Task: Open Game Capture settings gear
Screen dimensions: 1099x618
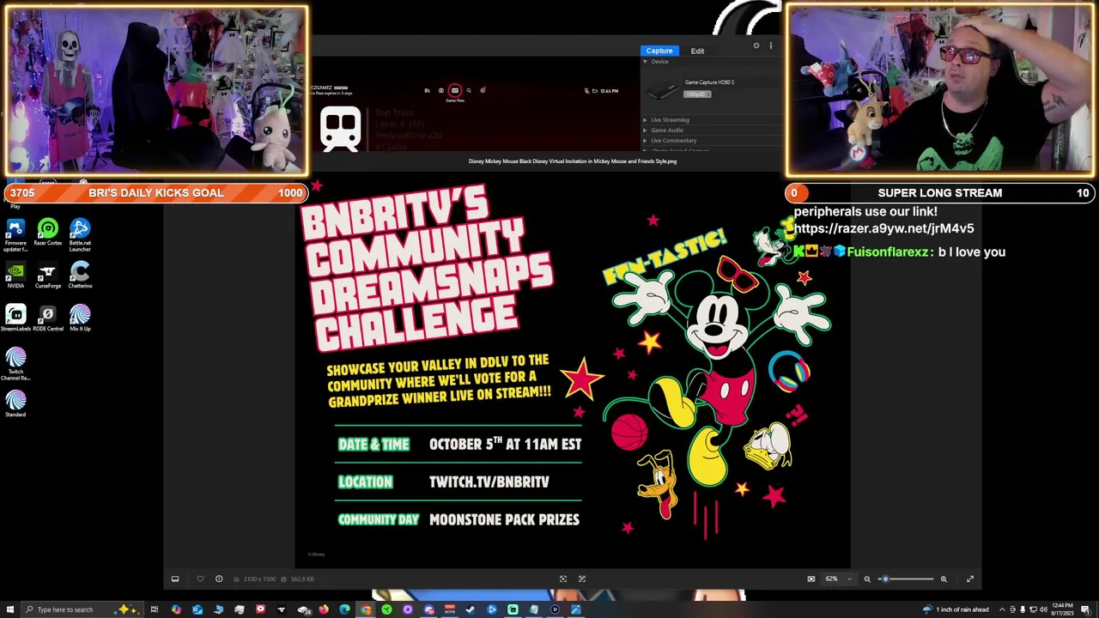Action: [756, 45]
